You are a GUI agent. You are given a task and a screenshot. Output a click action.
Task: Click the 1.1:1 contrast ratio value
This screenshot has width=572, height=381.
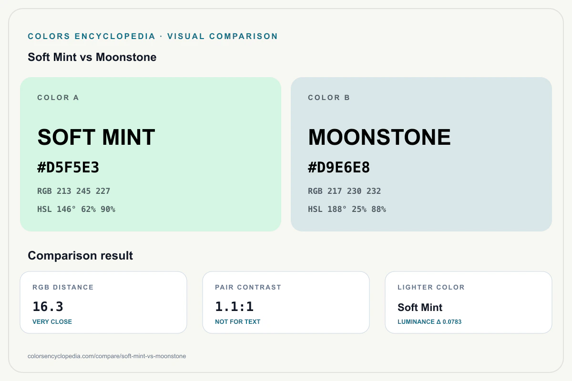(235, 307)
